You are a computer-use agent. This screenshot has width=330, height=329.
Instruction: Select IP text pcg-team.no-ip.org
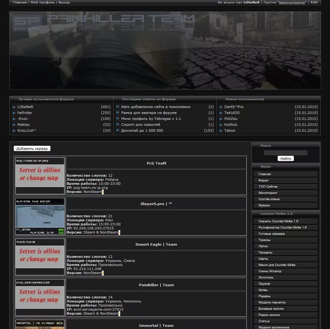point(90,188)
